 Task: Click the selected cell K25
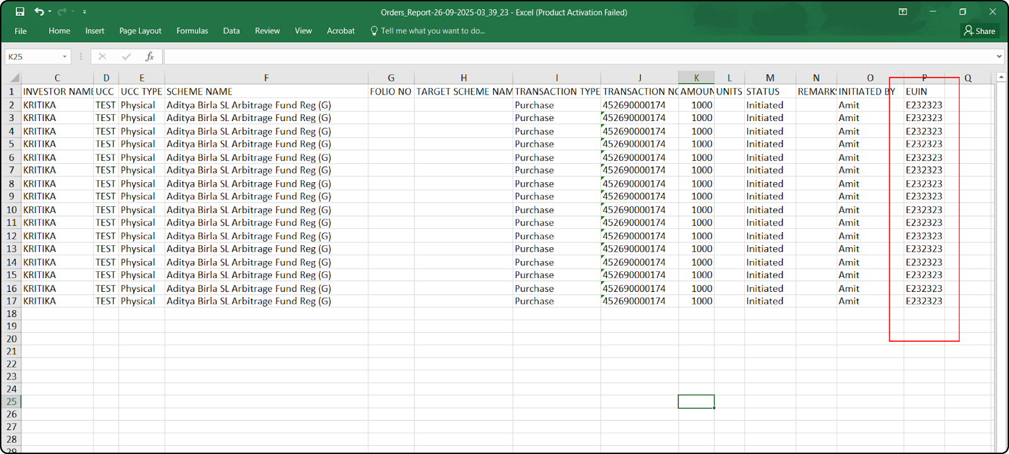click(x=696, y=402)
